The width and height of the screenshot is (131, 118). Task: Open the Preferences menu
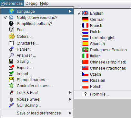(x=12, y=4)
